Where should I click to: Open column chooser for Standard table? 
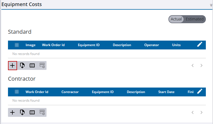click(32, 65)
